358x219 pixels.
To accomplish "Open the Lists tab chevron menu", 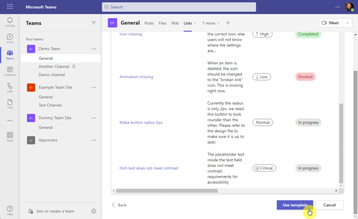I will click(x=195, y=23).
